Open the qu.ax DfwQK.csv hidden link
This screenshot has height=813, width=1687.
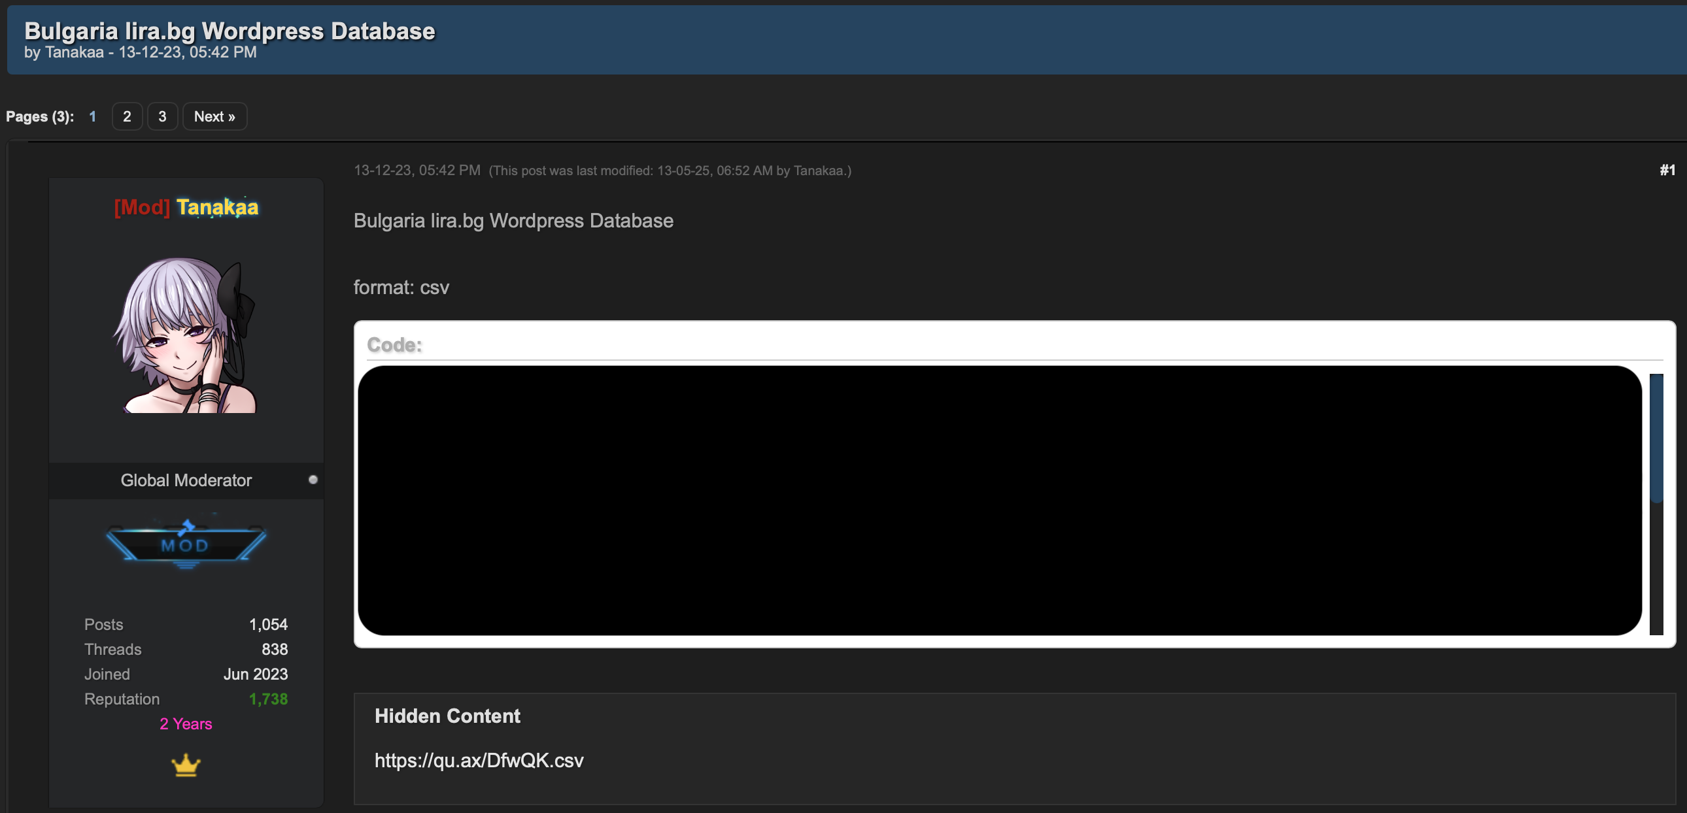coord(479,760)
